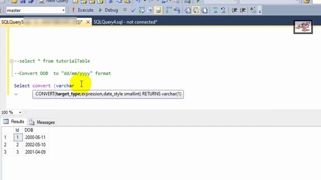The image size is (321, 180).
Task: Click the 'varchar' text in the query
Action: pos(65,85)
